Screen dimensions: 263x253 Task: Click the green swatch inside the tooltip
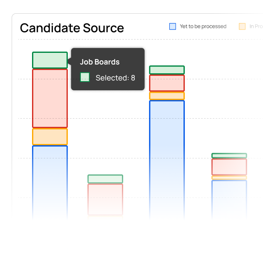[x=85, y=77]
